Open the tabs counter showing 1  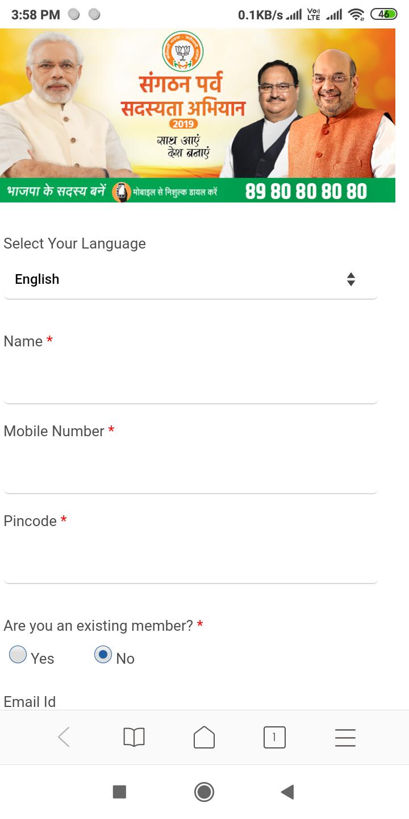274,737
